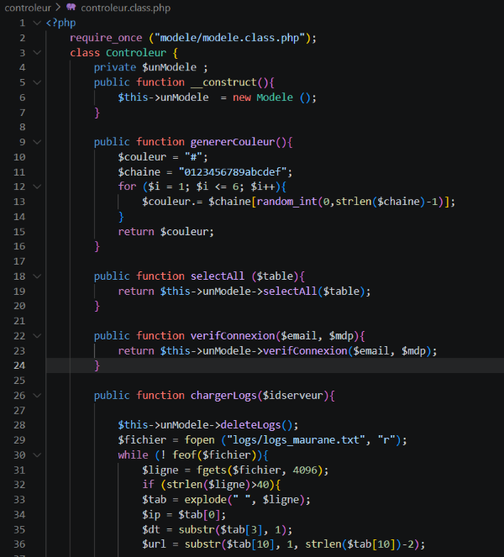
Task: Click line number 8 in the gutter
Action: 23,127
